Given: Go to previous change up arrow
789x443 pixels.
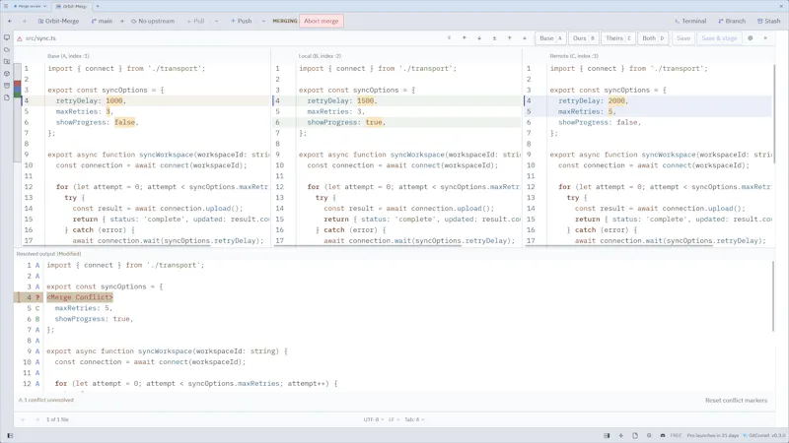Looking at the screenshot, I should tap(509, 38).
